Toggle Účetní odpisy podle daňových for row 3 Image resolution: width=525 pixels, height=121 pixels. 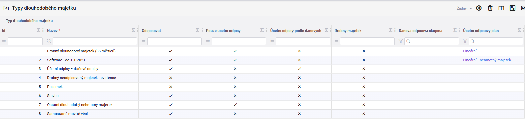pos(299,69)
